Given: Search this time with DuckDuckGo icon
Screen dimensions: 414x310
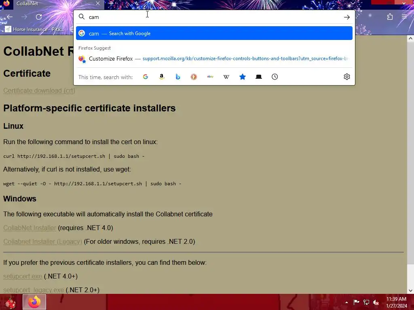Looking at the screenshot, I should point(194,77).
